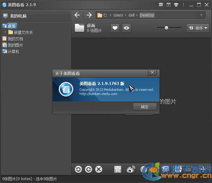
Task: Select 桌面 in the sidebar tree
Action: tap(12, 26)
